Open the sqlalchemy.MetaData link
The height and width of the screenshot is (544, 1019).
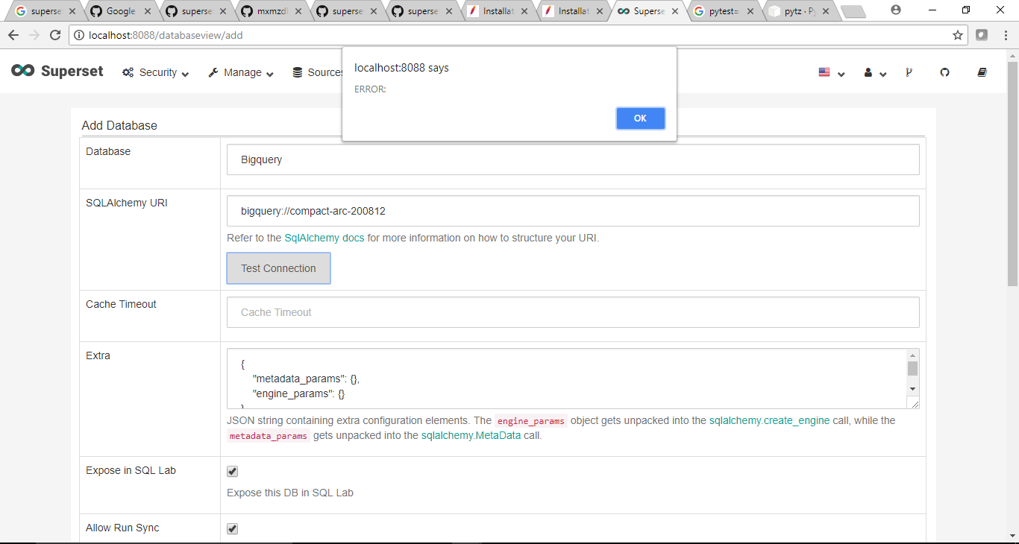coord(471,435)
